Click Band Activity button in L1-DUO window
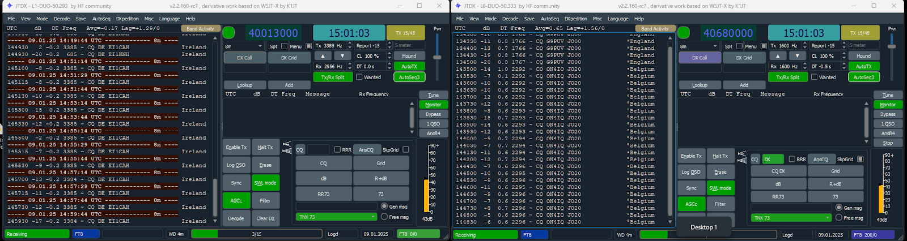This screenshot has width=907, height=241. (200, 28)
